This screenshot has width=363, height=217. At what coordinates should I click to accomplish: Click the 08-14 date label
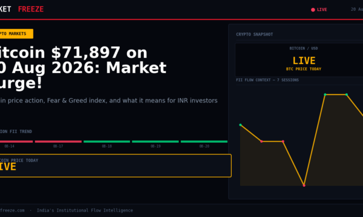pyautogui.click(x=9, y=146)
